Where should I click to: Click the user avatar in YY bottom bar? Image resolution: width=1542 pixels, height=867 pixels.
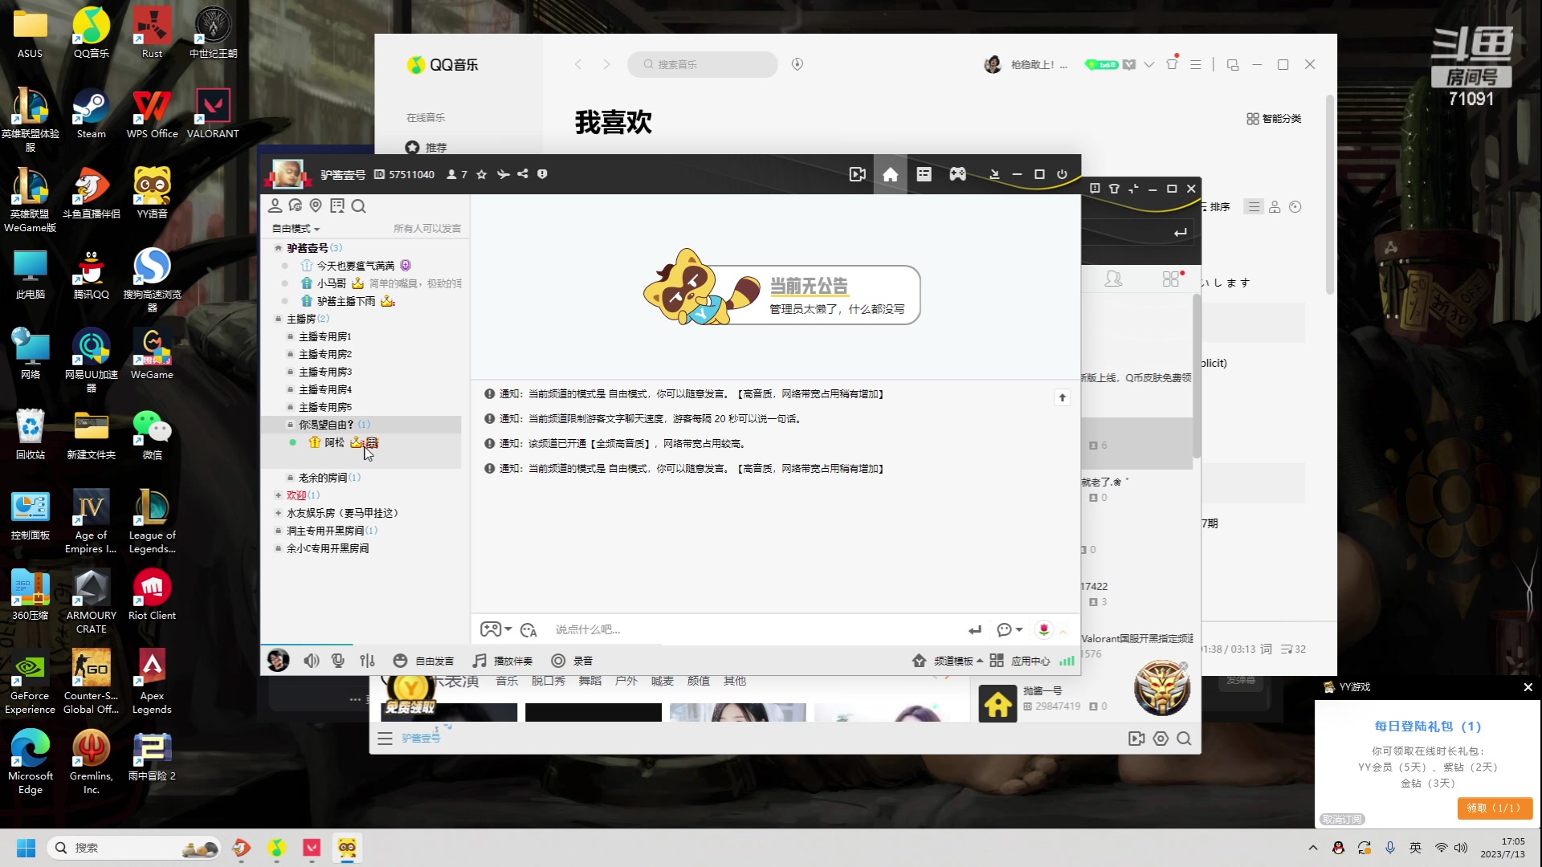tap(278, 661)
